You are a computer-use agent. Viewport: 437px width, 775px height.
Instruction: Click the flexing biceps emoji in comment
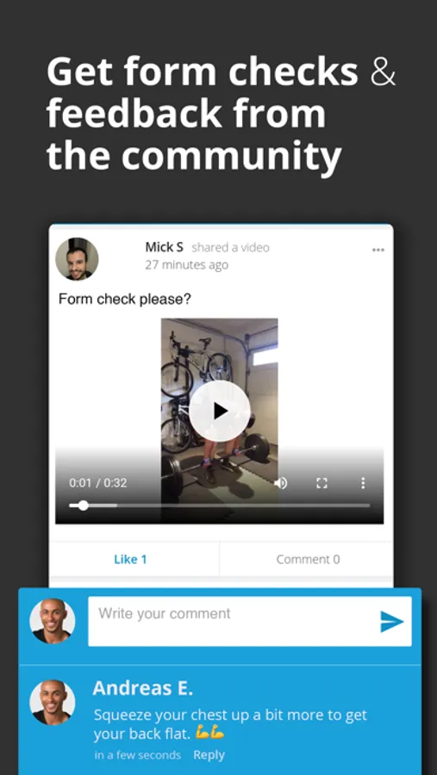pyautogui.click(x=209, y=734)
